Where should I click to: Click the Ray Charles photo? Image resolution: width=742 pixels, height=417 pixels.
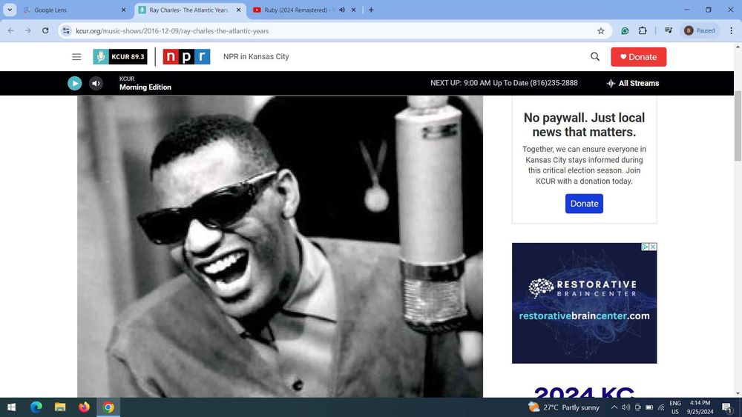pos(280,246)
